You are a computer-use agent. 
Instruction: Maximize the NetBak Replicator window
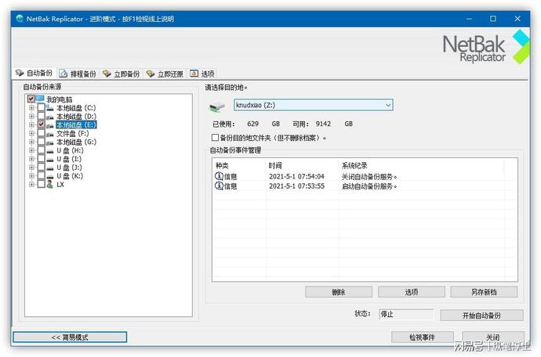[x=493, y=19]
